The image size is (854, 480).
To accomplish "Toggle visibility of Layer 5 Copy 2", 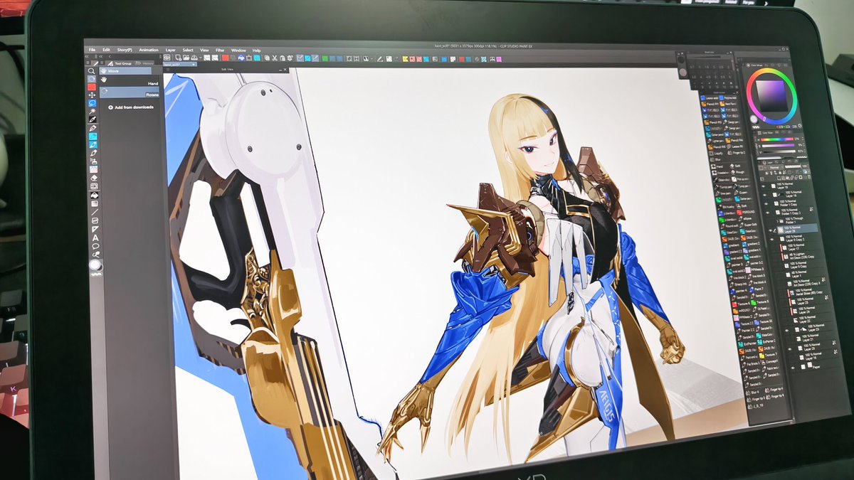I will point(772,239).
